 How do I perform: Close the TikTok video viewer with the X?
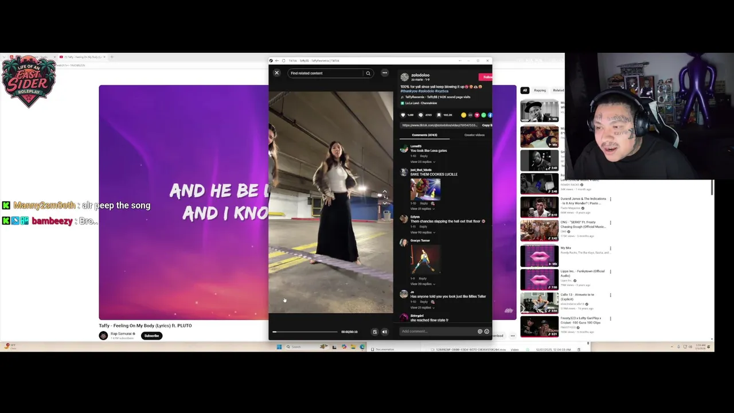(276, 73)
